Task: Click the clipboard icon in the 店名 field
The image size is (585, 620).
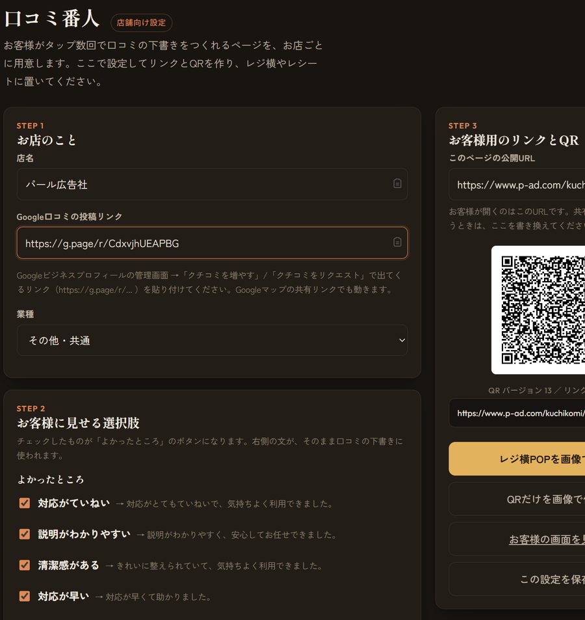Action: [397, 183]
